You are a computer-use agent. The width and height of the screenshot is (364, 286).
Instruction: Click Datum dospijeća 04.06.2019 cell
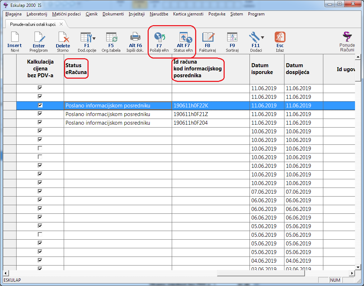pyautogui.click(x=304, y=261)
